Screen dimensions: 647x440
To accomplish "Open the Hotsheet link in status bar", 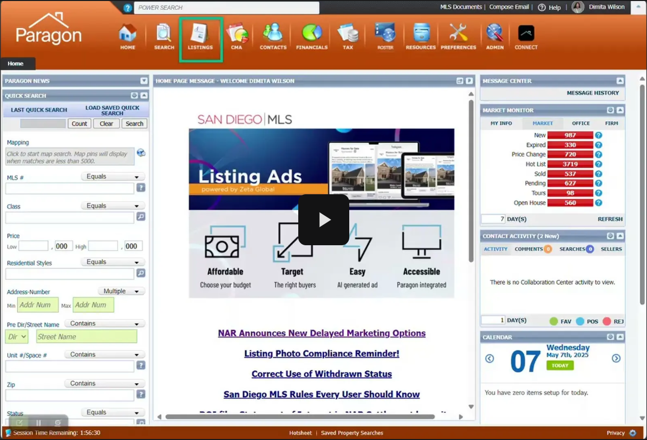I will click(300, 433).
